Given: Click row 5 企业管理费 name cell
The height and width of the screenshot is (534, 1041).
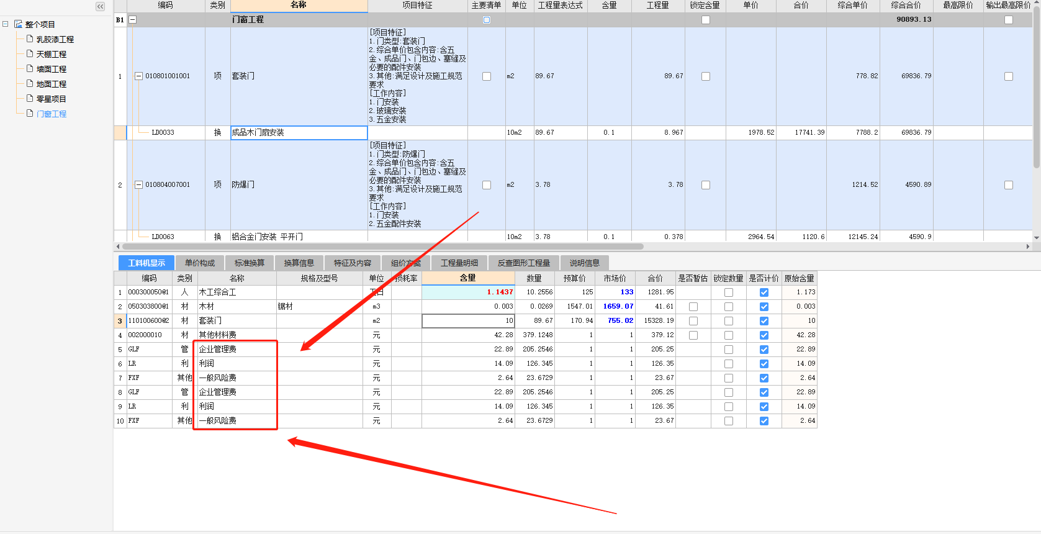Looking at the screenshot, I should tap(237, 349).
